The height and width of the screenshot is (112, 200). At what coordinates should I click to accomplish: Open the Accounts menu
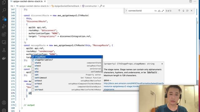point(4,102)
